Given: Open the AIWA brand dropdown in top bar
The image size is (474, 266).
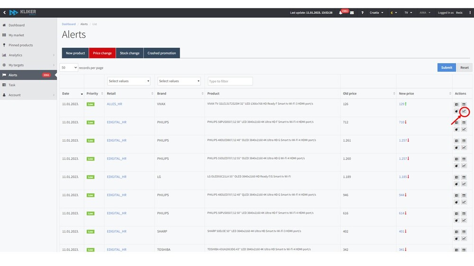Looking at the screenshot, I should (425, 13).
